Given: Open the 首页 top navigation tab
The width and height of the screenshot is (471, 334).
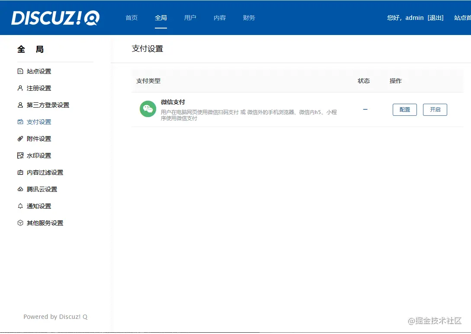Looking at the screenshot, I should (131, 18).
